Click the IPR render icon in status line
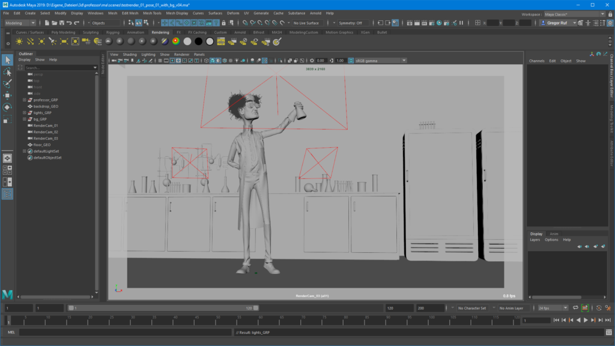 (x=425, y=23)
